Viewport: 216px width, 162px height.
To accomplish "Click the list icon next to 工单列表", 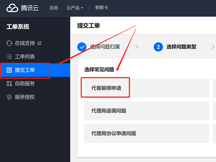I will 9,56.
